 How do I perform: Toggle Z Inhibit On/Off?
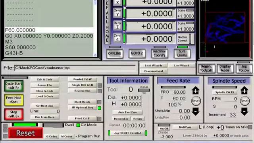pos(164,129)
